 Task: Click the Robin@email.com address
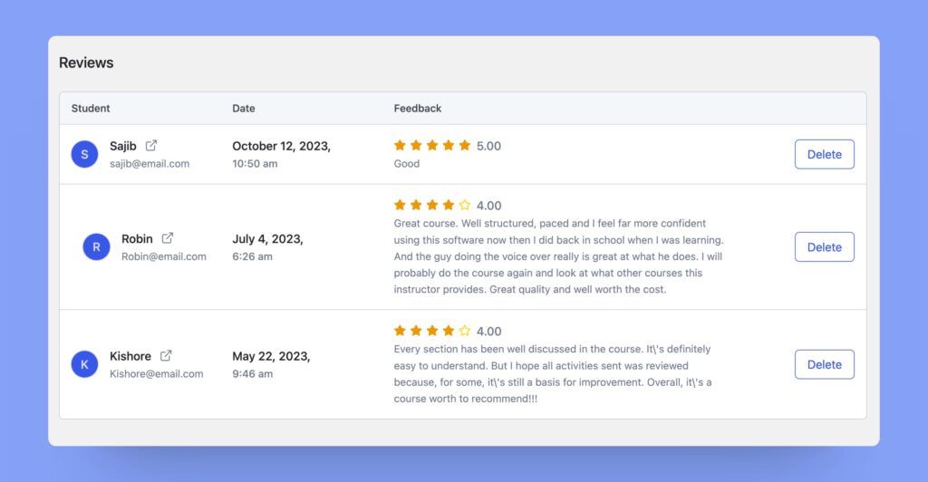[x=164, y=256]
